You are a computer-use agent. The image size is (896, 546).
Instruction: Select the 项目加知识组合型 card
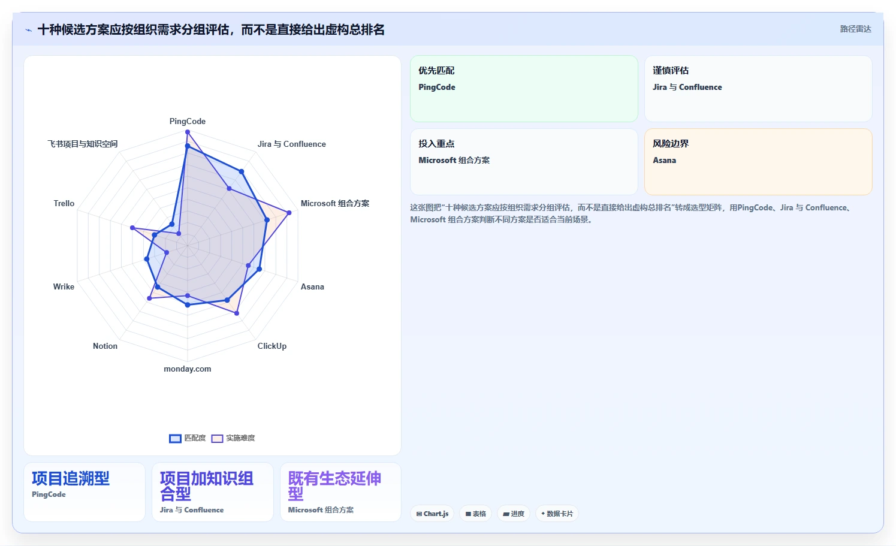[x=213, y=492]
